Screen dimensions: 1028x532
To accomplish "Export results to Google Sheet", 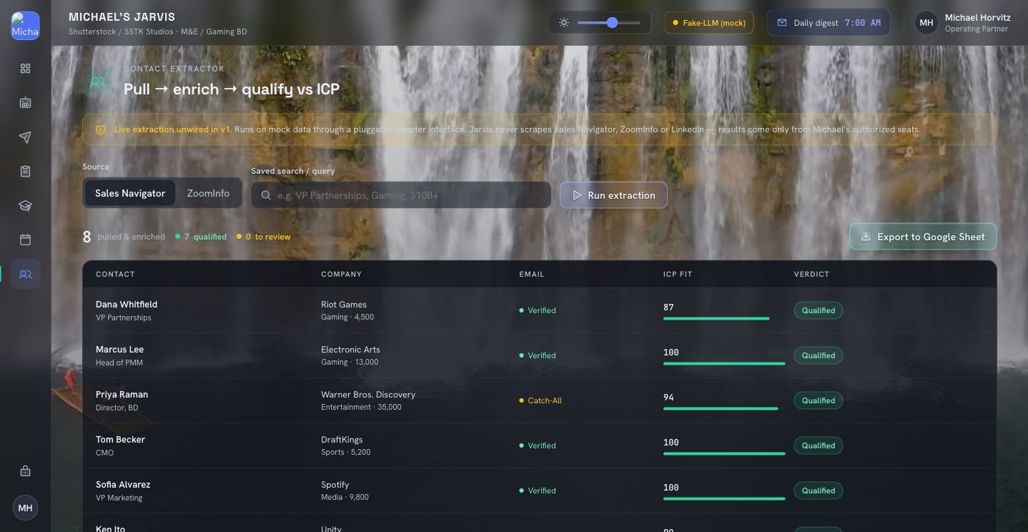I will tap(923, 237).
